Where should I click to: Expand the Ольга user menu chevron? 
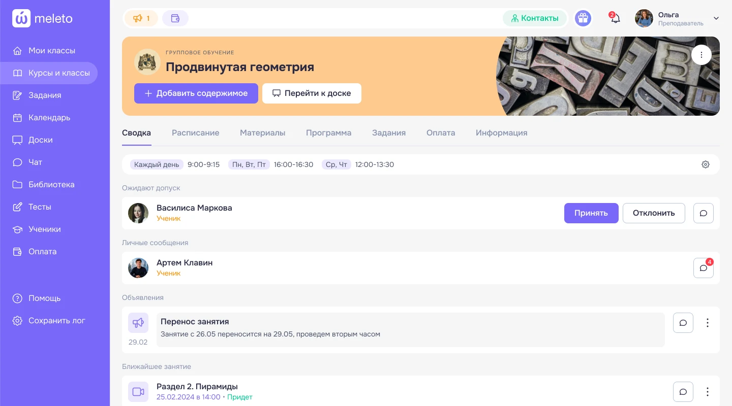716,19
